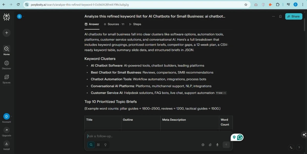Viewport: 307px width, 154px height.
Task: Choose a model via chip icon
Action: [203, 145]
